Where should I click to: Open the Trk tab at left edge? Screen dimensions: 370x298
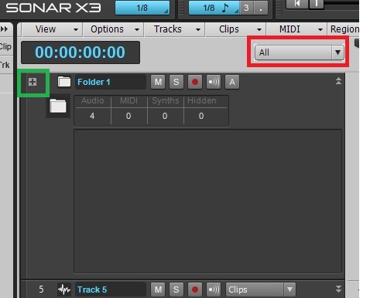[x=5, y=65]
